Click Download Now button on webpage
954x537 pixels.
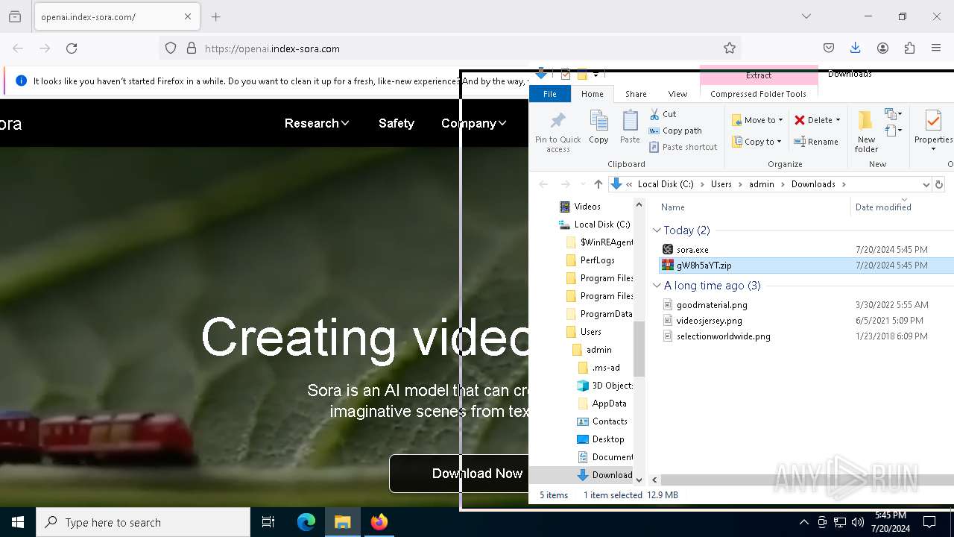tap(459, 474)
